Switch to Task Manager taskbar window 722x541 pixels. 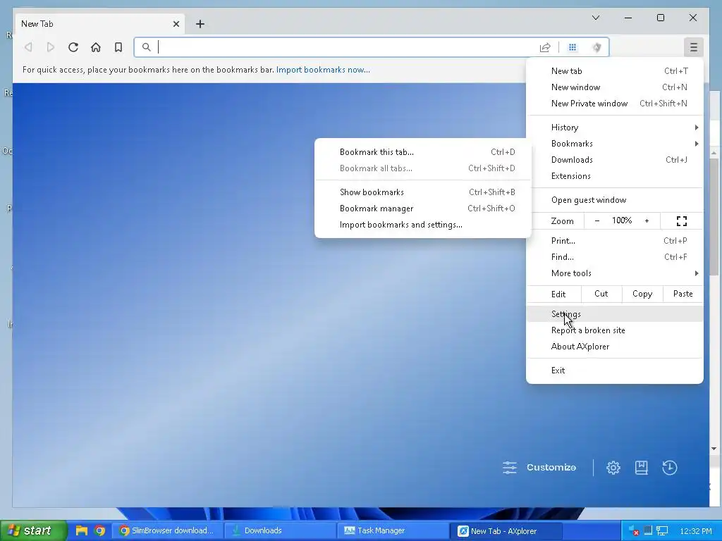[x=393, y=530]
